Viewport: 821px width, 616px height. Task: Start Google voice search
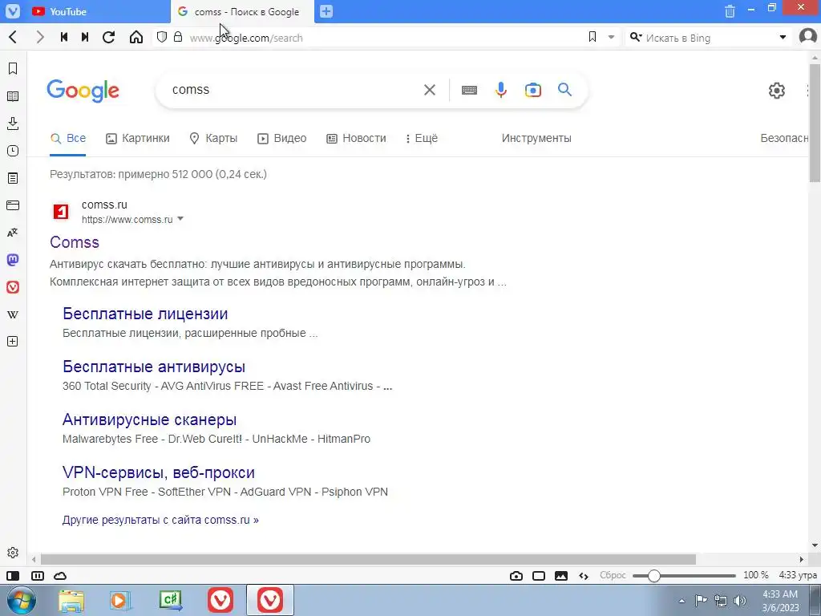point(501,90)
